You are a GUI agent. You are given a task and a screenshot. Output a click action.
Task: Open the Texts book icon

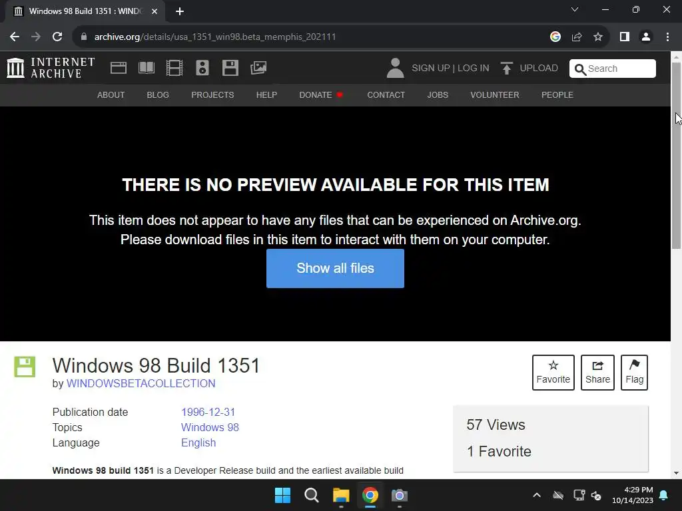(146, 69)
